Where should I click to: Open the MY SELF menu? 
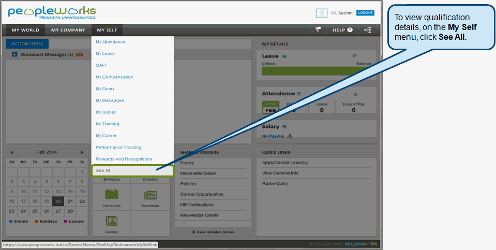[107, 30]
